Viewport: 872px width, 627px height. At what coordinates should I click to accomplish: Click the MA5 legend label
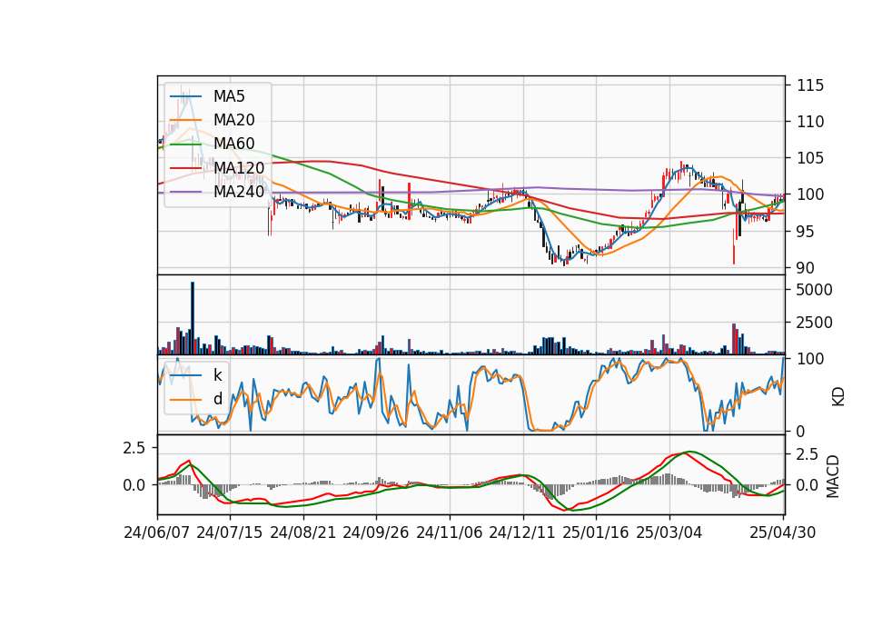(x=229, y=96)
